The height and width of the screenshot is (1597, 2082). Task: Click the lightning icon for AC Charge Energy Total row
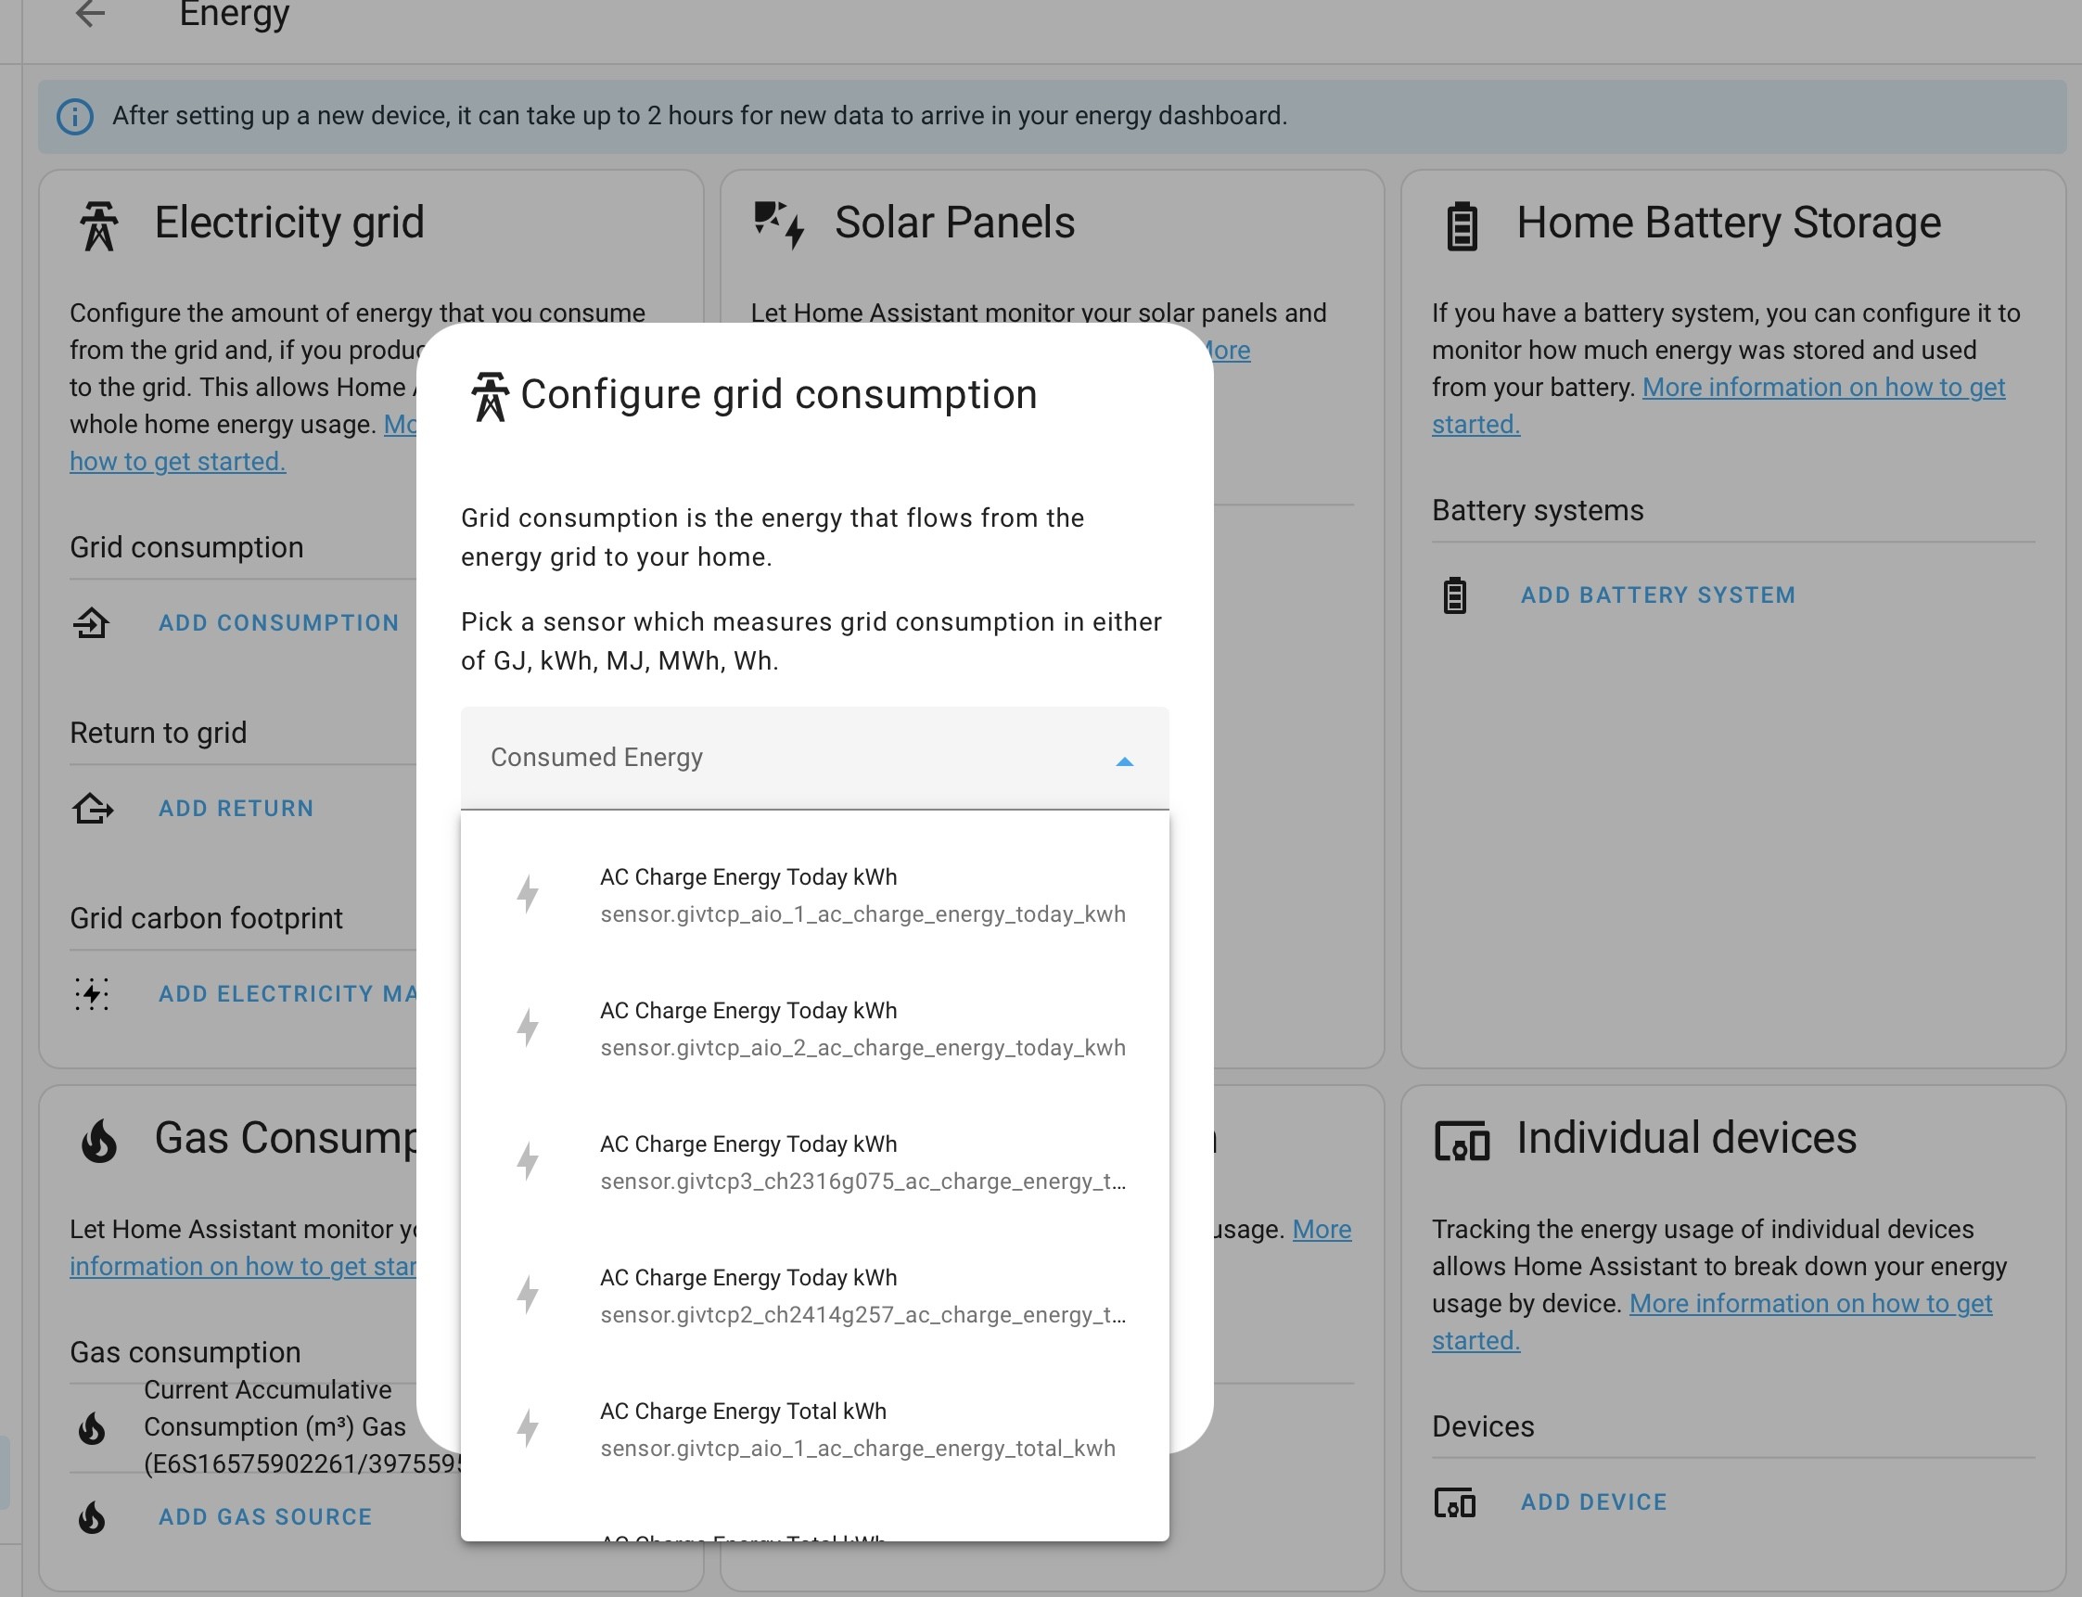point(528,1429)
